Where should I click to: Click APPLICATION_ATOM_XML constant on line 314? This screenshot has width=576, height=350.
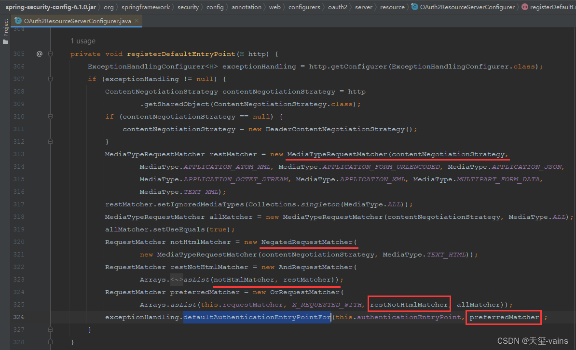[x=227, y=167]
